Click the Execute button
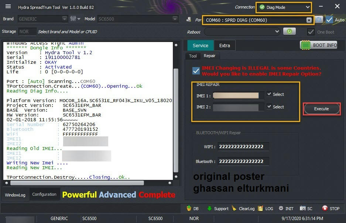Screen dimensions: 346x223 (321, 109)
